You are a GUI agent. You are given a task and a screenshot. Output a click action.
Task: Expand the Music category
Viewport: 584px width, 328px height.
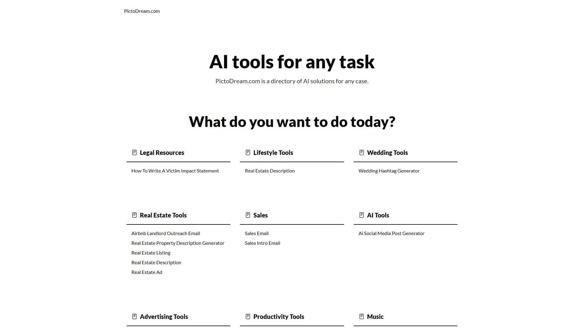(375, 316)
